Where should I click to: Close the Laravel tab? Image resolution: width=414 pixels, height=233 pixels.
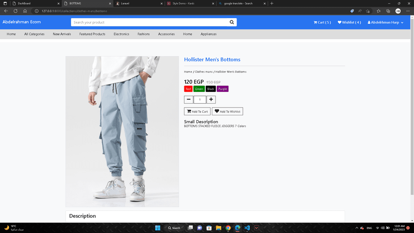(161, 3)
